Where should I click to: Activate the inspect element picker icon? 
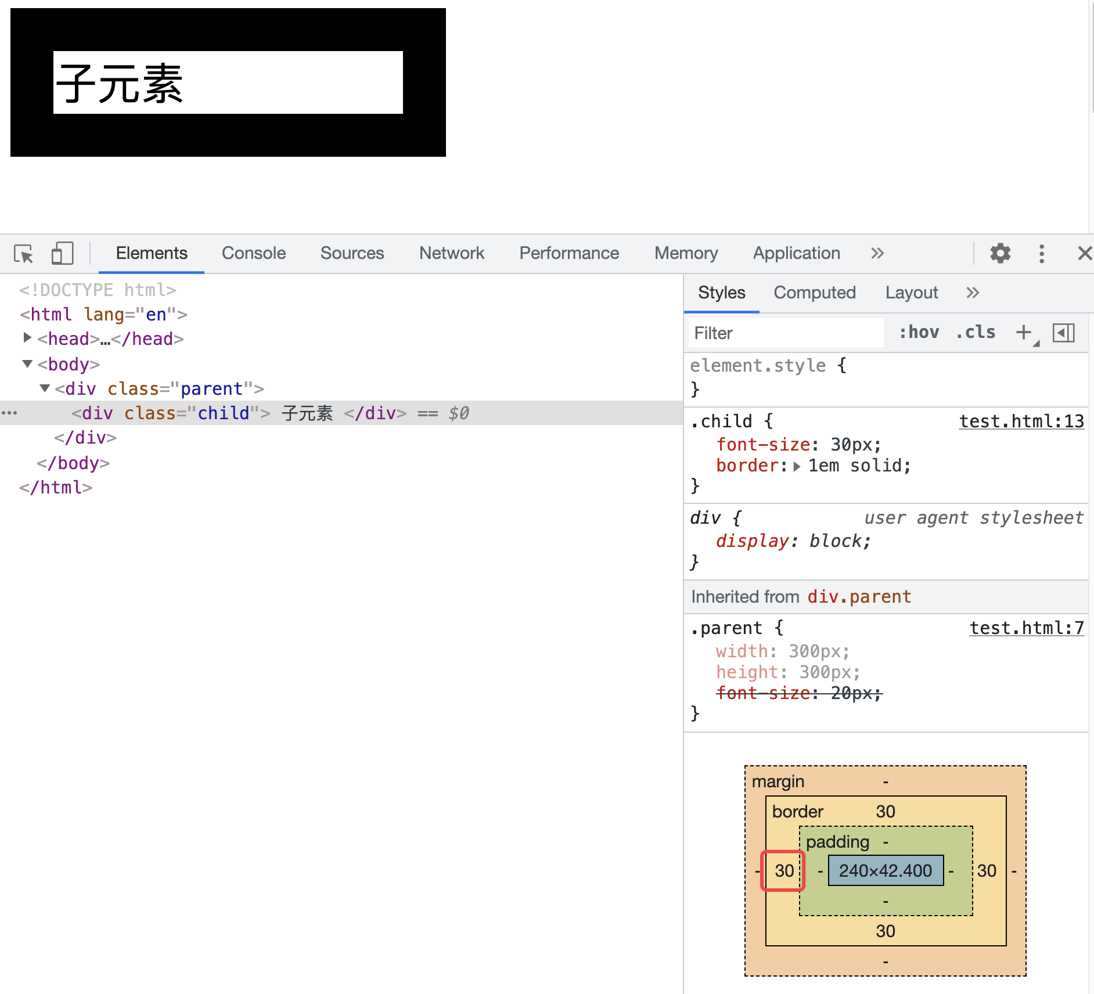tap(24, 254)
